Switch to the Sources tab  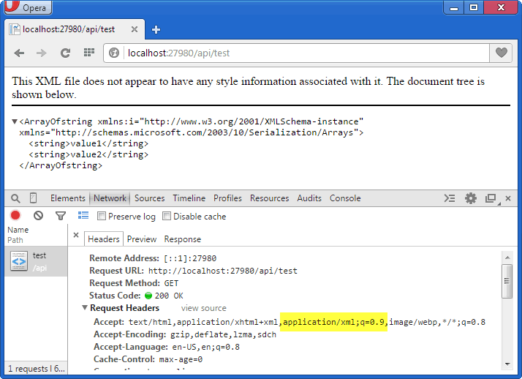click(149, 198)
